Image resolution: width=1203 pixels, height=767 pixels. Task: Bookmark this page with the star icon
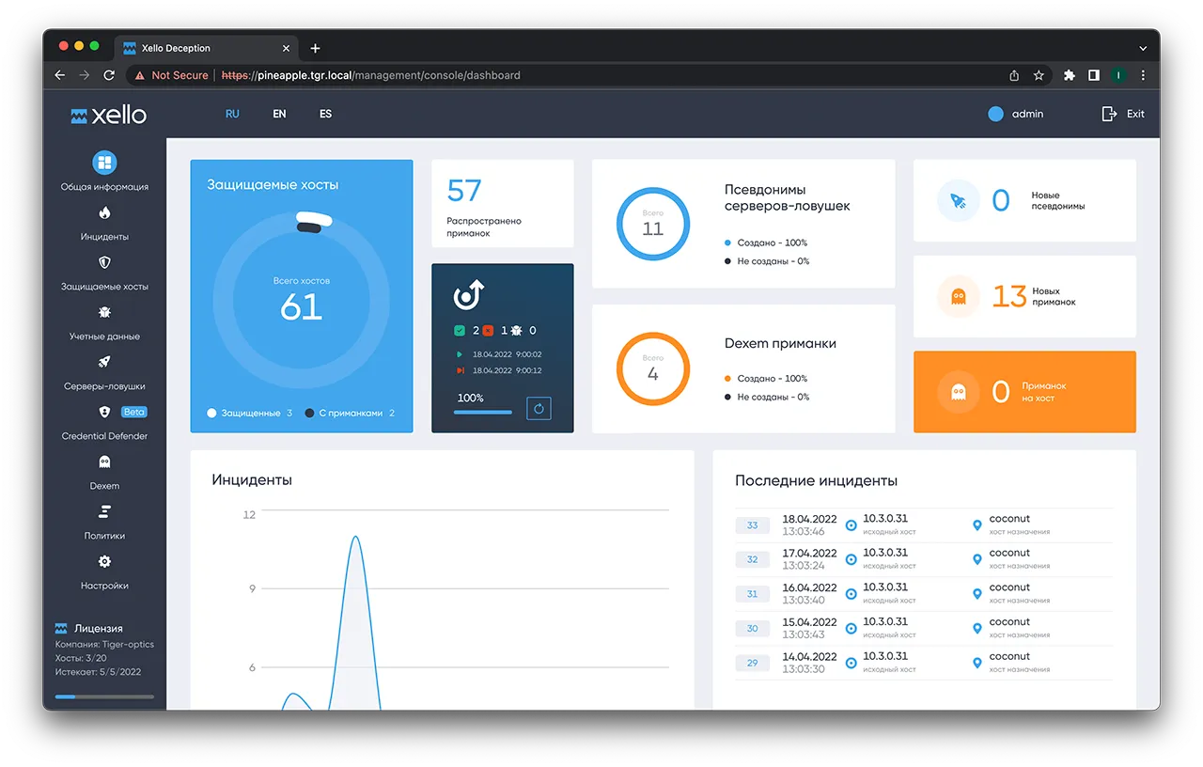coord(1039,75)
